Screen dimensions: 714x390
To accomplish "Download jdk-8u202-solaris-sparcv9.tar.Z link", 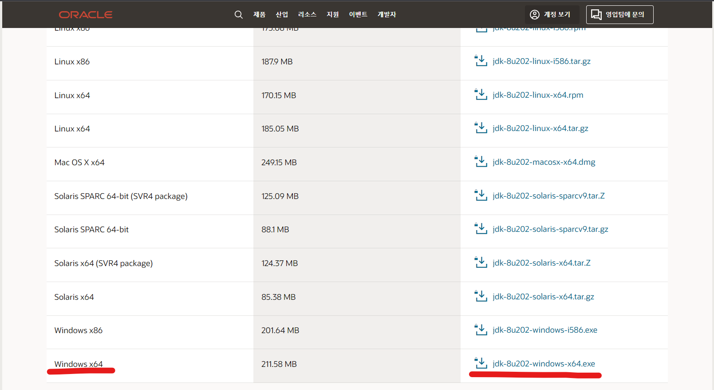I will pyautogui.click(x=548, y=196).
